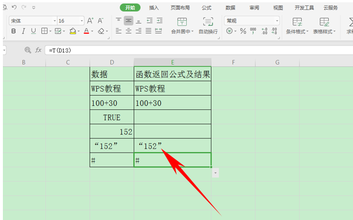Open the 云服务 tab

pyautogui.click(x=331, y=7)
